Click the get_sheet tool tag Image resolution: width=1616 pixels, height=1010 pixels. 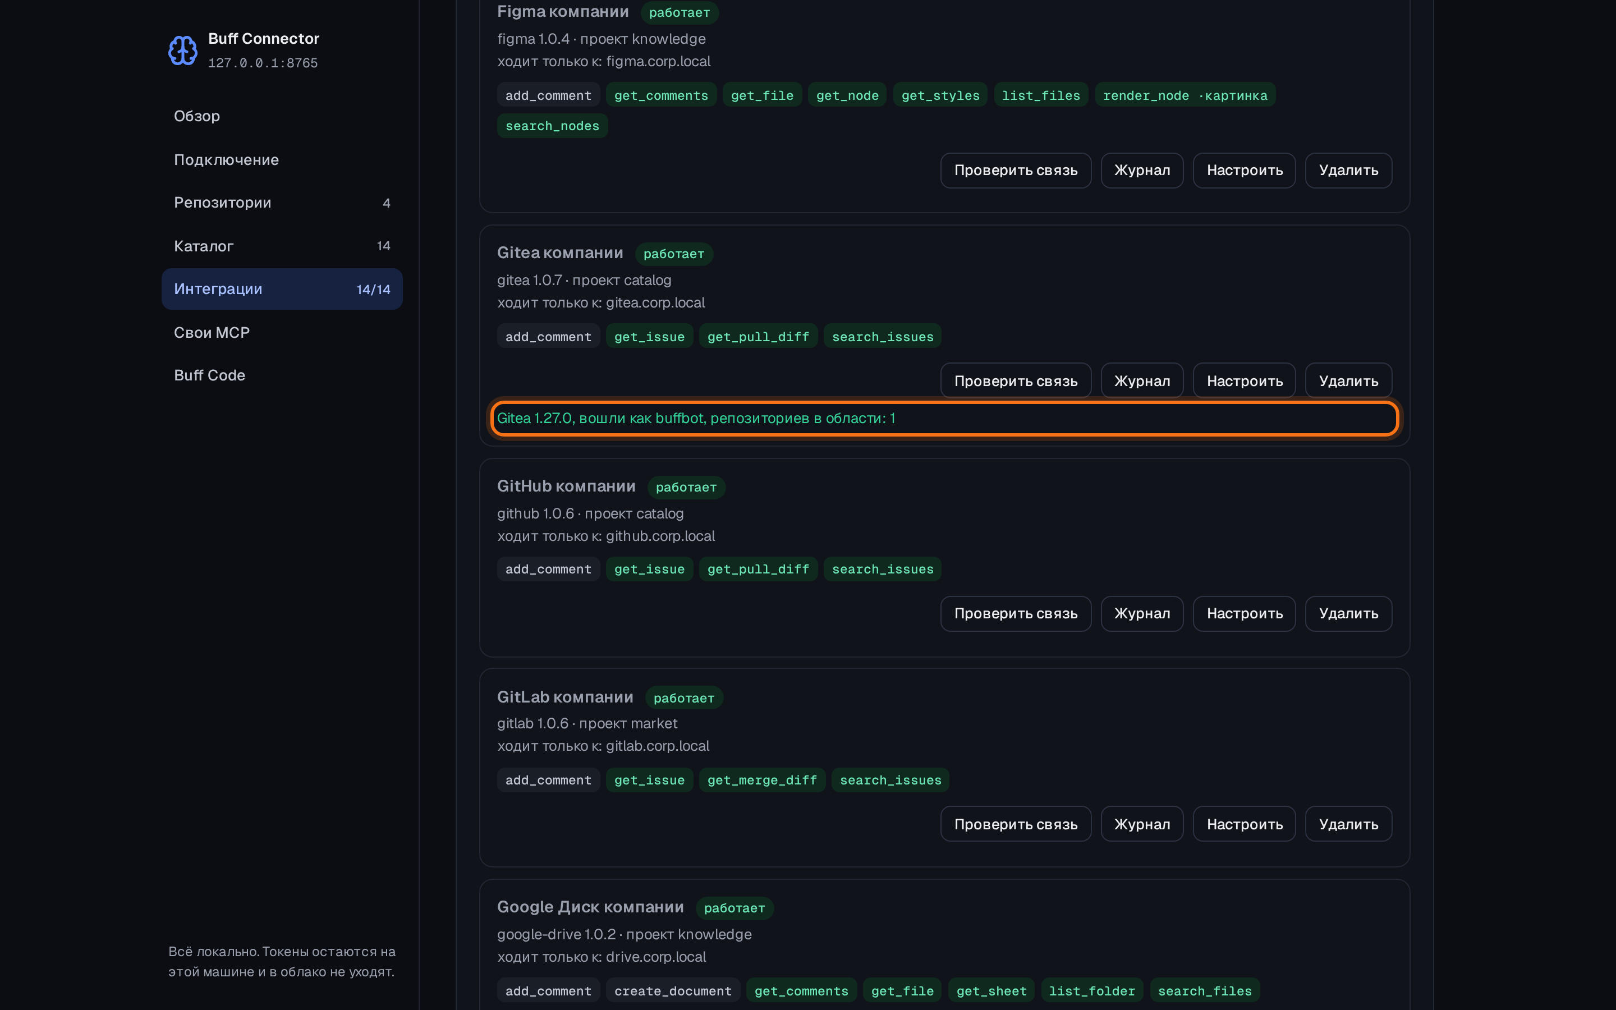(991, 990)
